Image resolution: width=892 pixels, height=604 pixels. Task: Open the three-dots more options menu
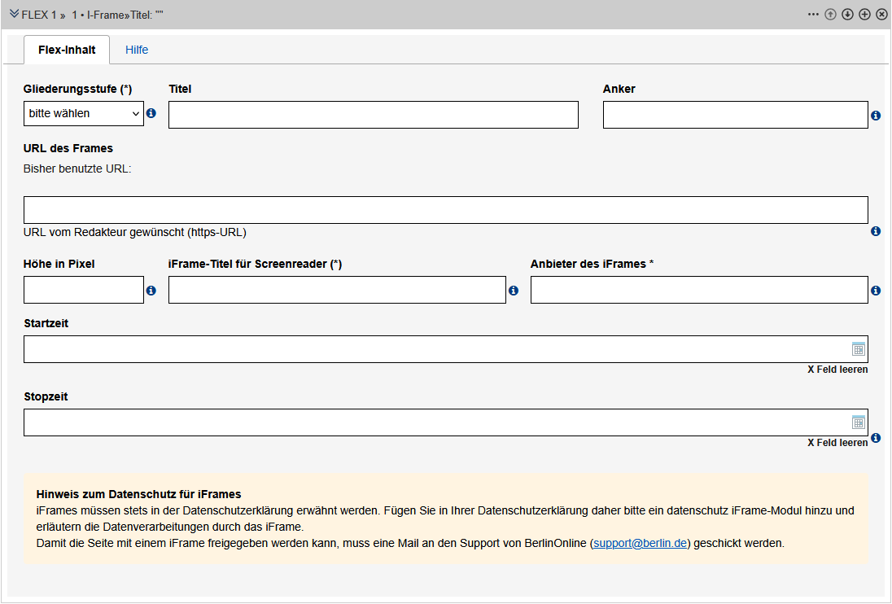tap(813, 15)
